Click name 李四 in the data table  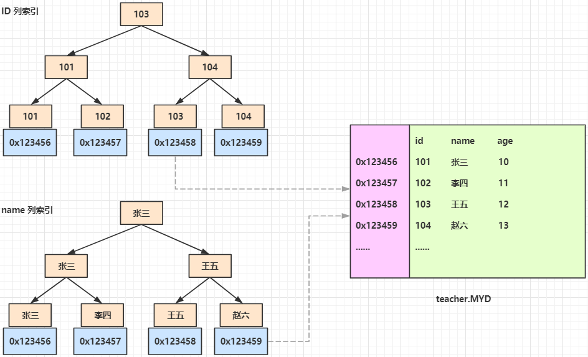tap(460, 183)
